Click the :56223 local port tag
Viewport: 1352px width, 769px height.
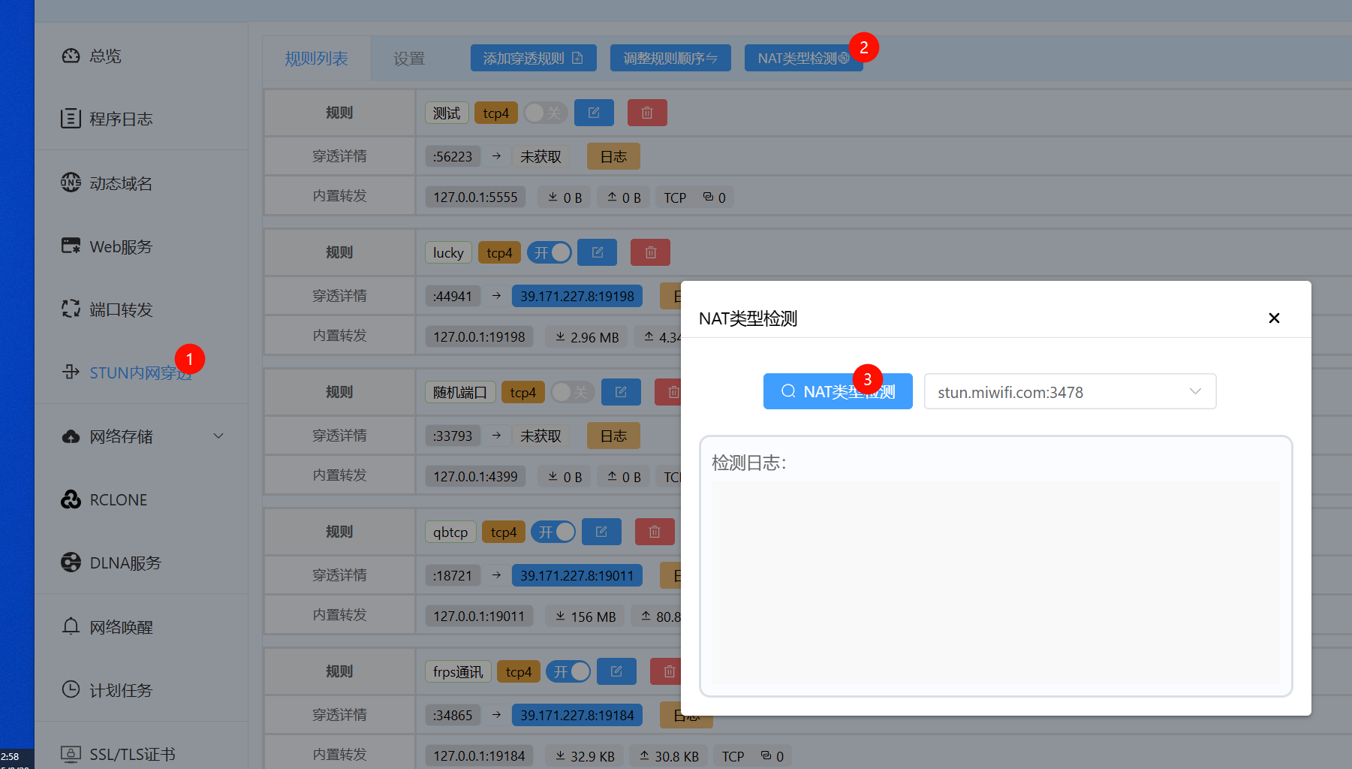tap(453, 156)
